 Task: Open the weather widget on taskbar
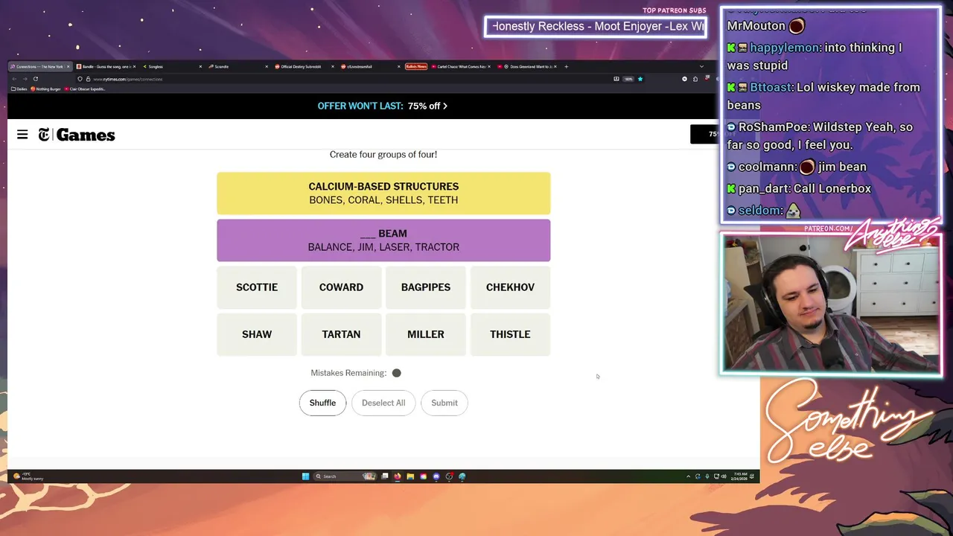28,476
